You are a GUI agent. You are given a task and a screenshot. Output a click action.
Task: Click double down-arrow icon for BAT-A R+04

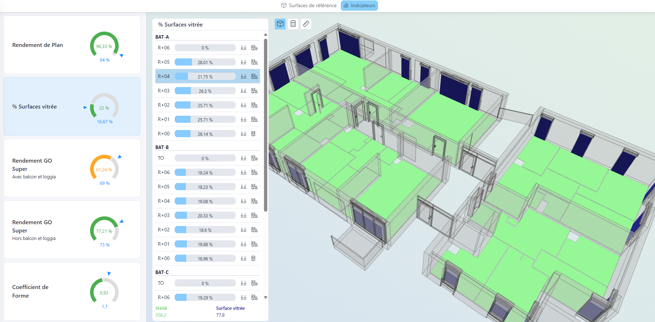click(x=244, y=76)
